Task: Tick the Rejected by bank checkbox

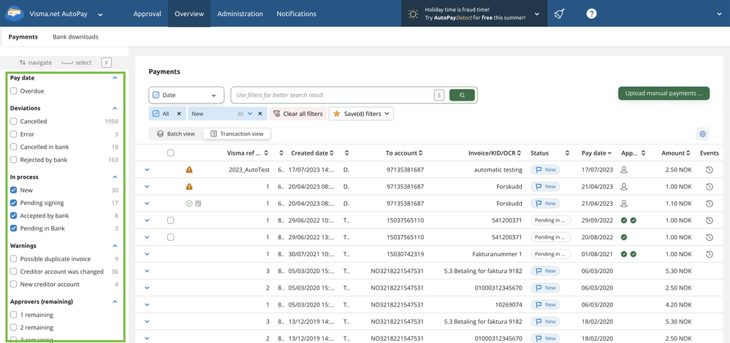Action: tap(14, 160)
